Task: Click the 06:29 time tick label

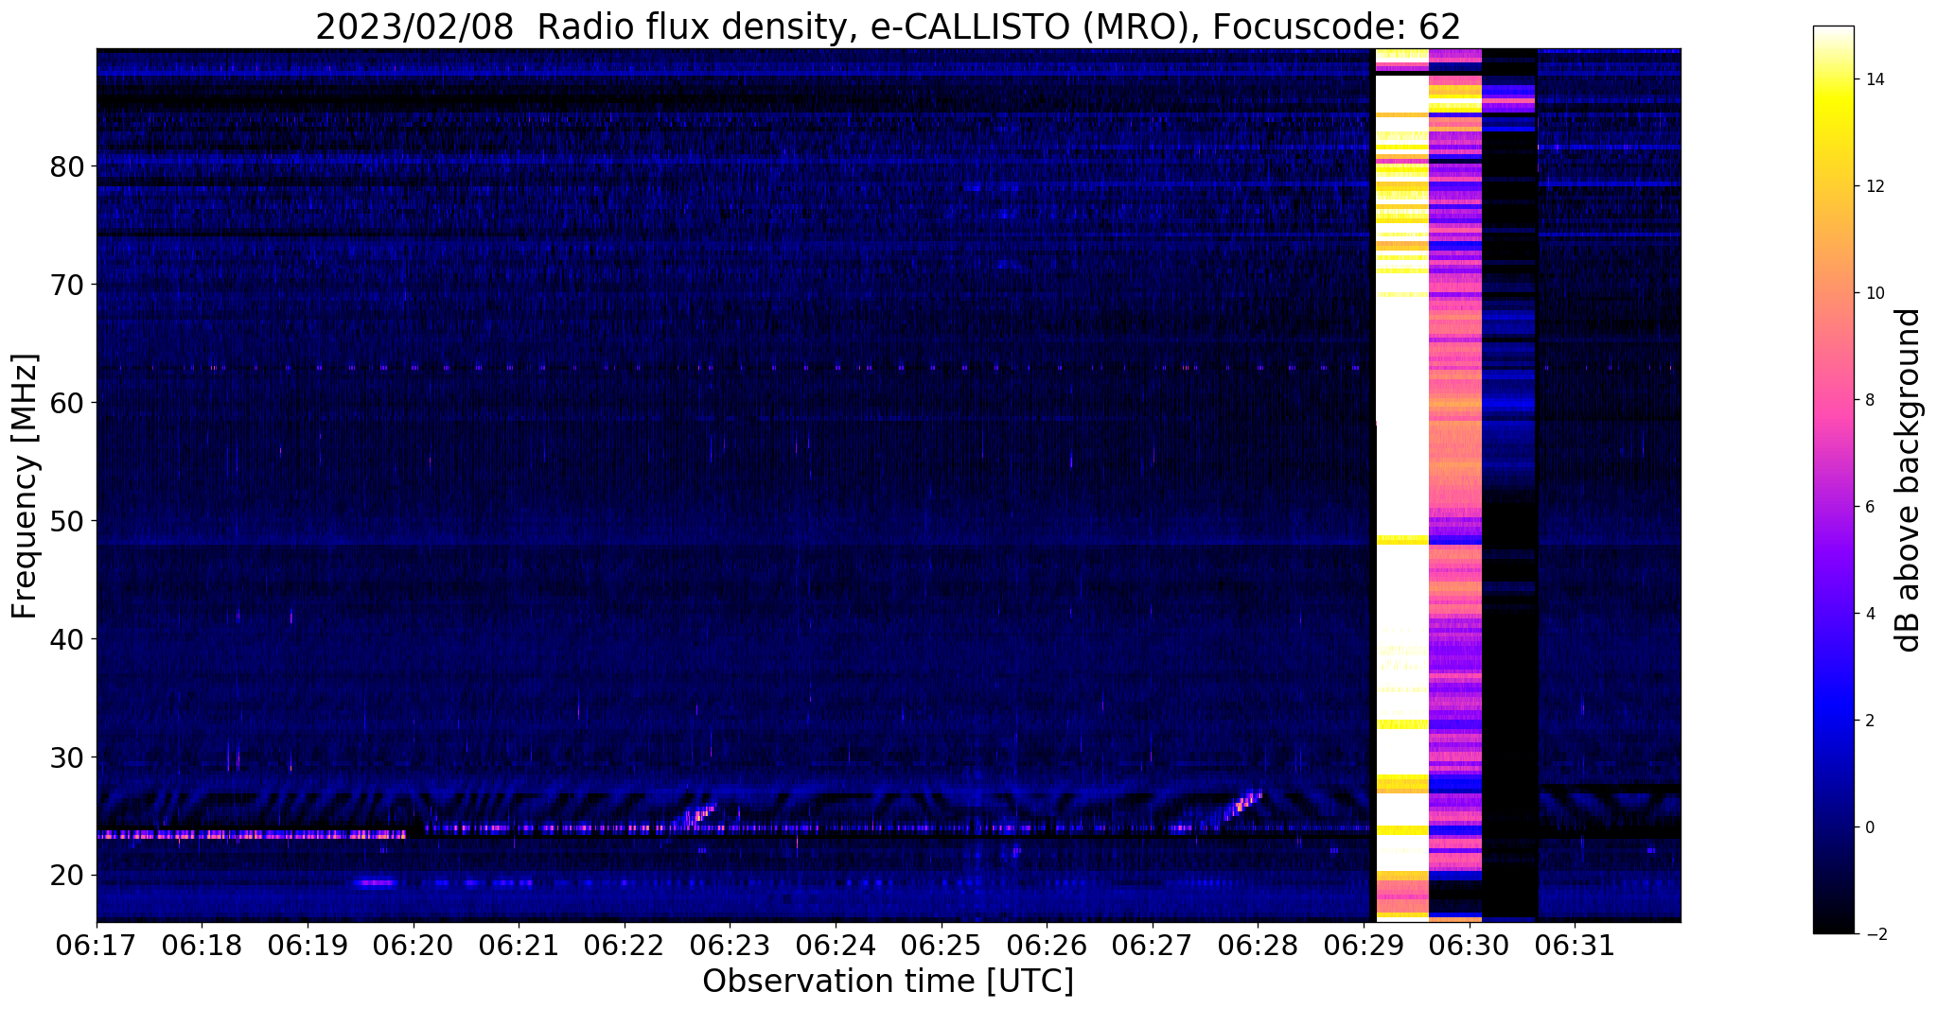Action: coord(1364,944)
